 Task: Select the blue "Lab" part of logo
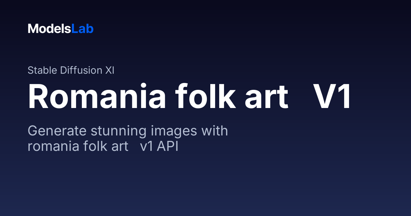(x=83, y=29)
